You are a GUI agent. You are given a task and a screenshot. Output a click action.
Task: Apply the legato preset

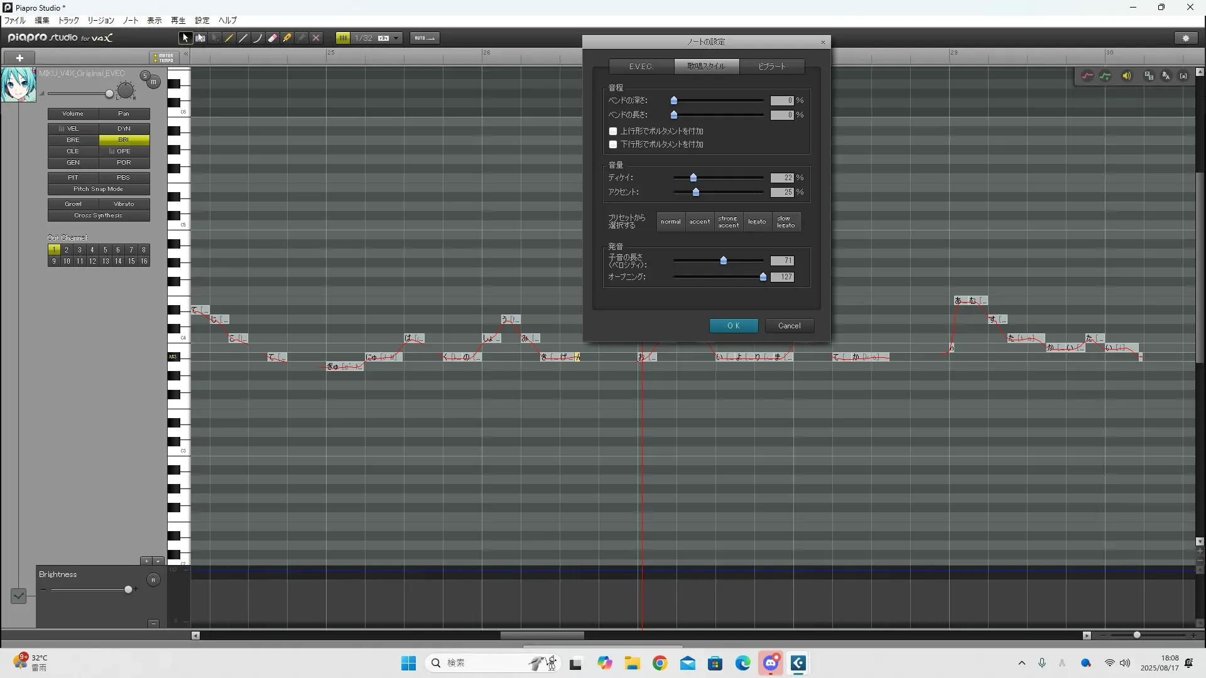coord(757,222)
